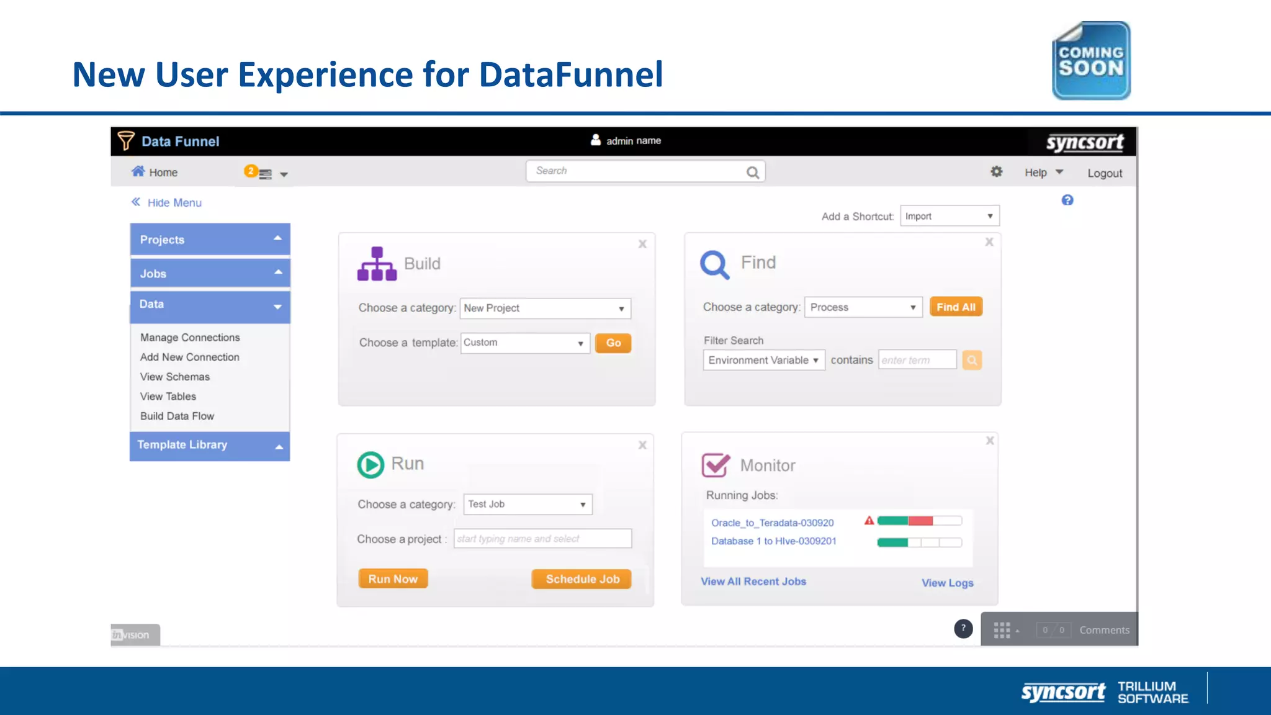Screen dimensions: 1271x715
Task: Click the Run Now button
Action: coord(393,578)
